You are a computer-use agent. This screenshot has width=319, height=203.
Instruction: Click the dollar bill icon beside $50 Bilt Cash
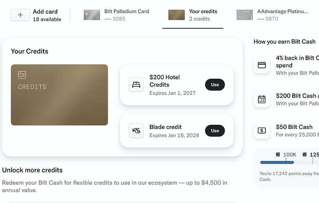(x=262, y=130)
